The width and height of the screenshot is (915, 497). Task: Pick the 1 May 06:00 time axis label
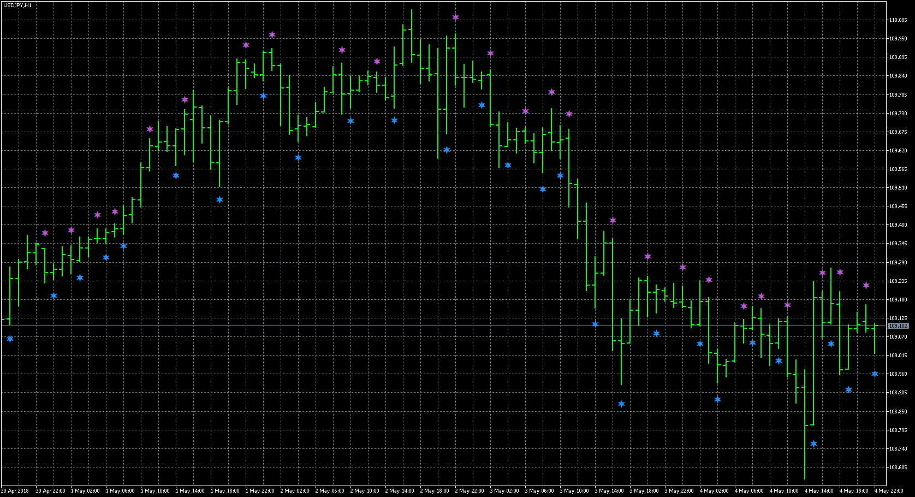(x=120, y=491)
